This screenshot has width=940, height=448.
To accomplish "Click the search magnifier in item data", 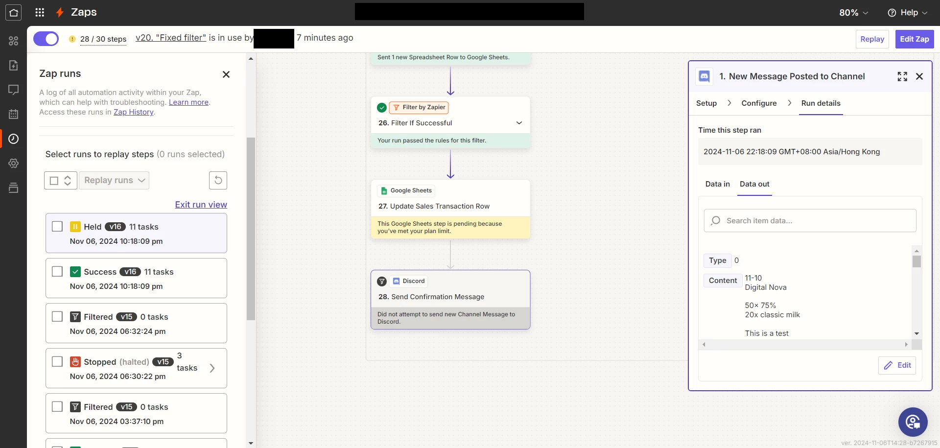I will coord(716,220).
